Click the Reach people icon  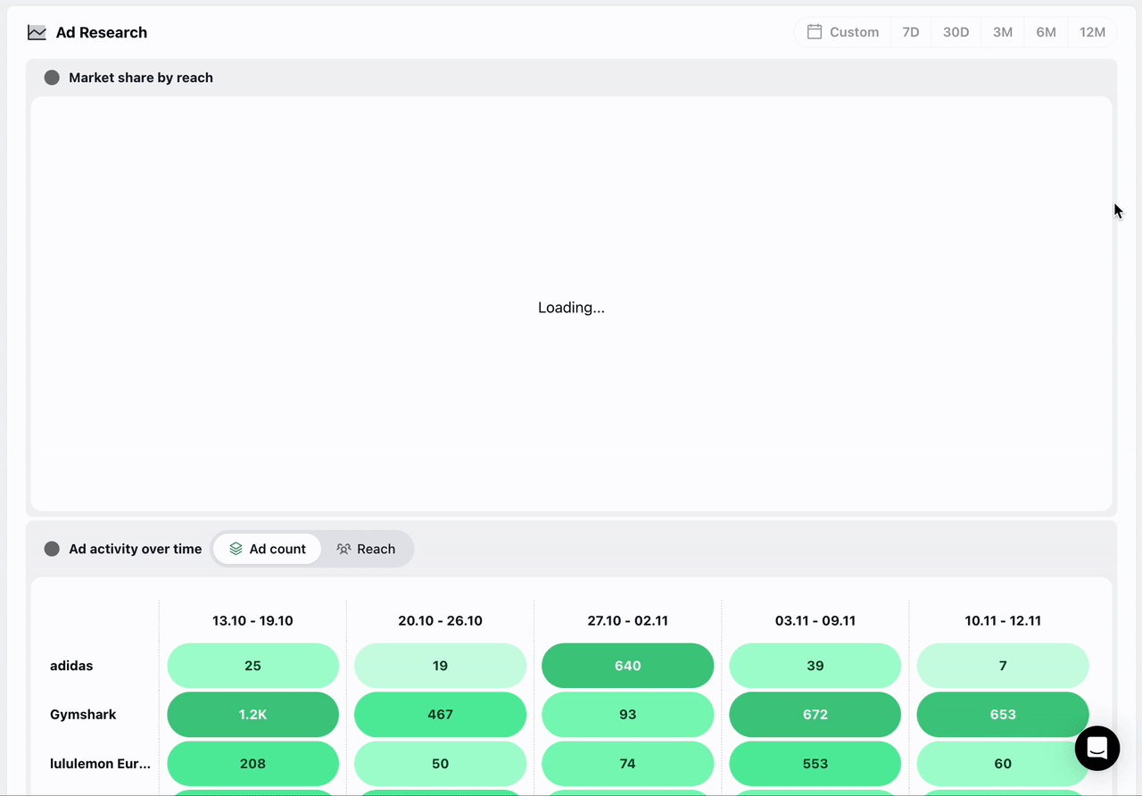tap(343, 549)
